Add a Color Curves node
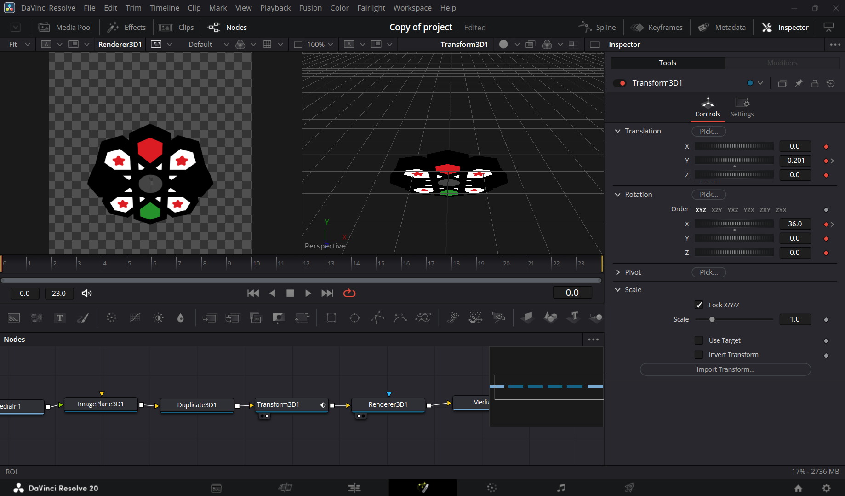This screenshot has height=496, width=845. (135, 318)
